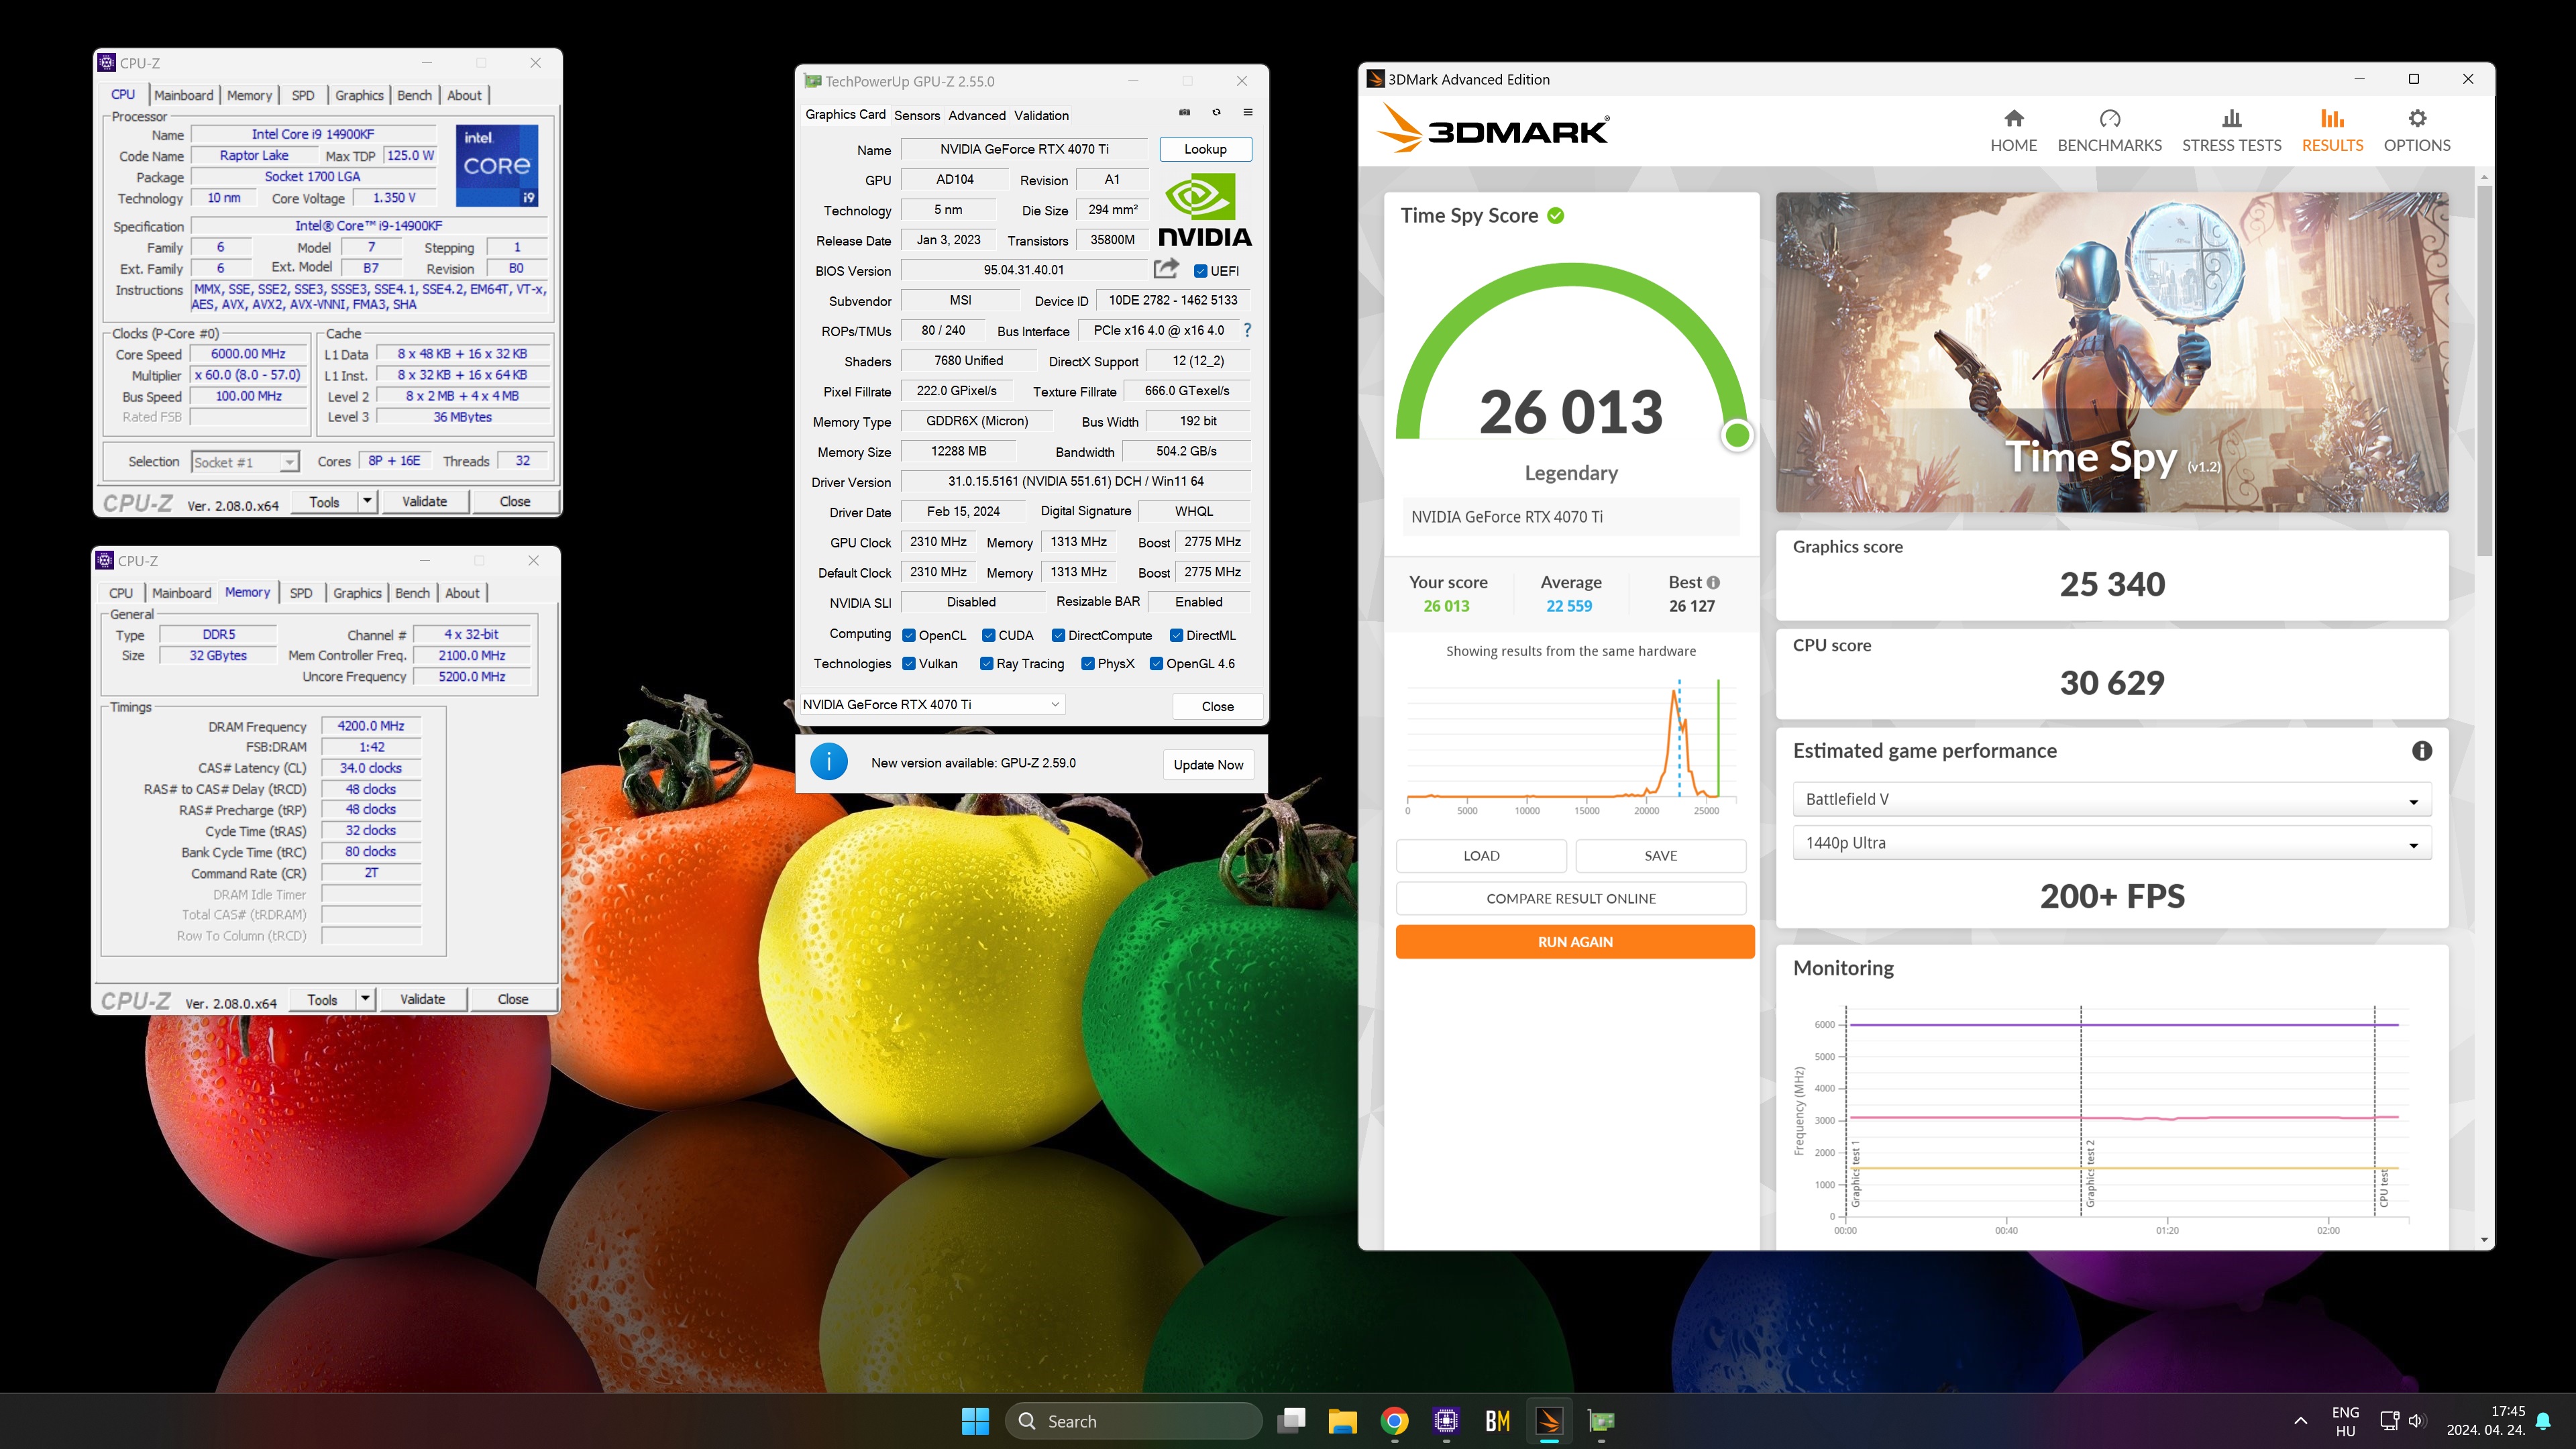The width and height of the screenshot is (2576, 1449).
Task: Show hidden system tray icons chevron
Action: pyautogui.click(x=2300, y=1421)
